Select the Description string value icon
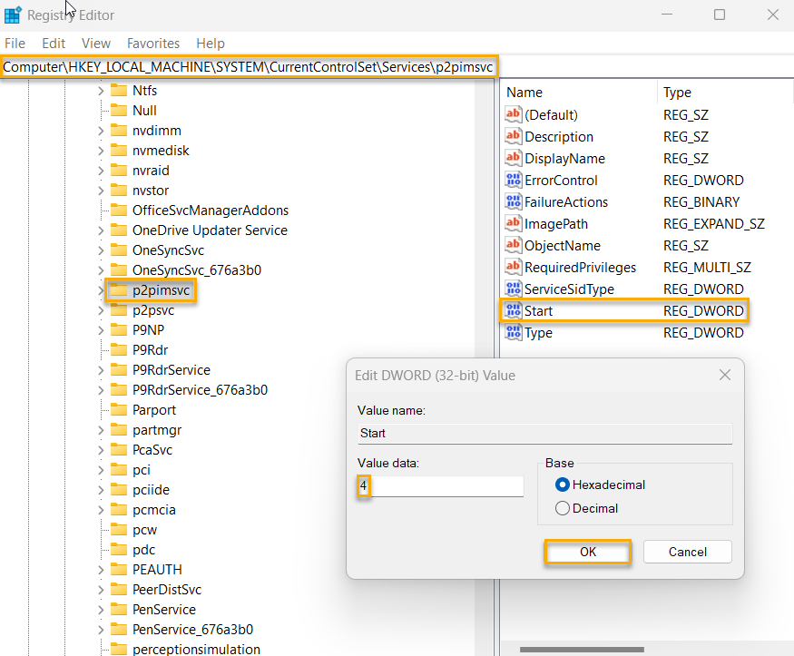This screenshot has width=794, height=656. coord(513,136)
